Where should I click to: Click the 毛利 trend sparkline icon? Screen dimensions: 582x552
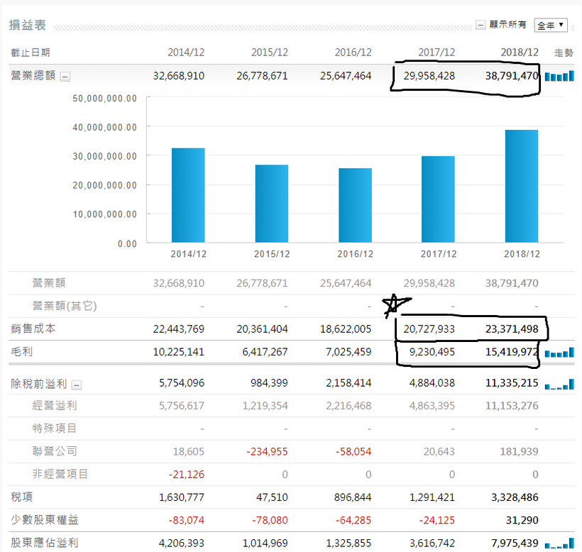coord(559,353)
